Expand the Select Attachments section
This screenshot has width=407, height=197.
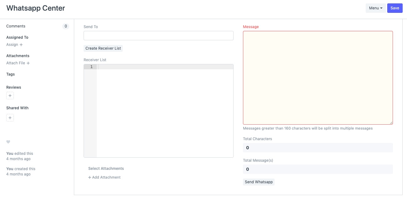coord(106,168)
